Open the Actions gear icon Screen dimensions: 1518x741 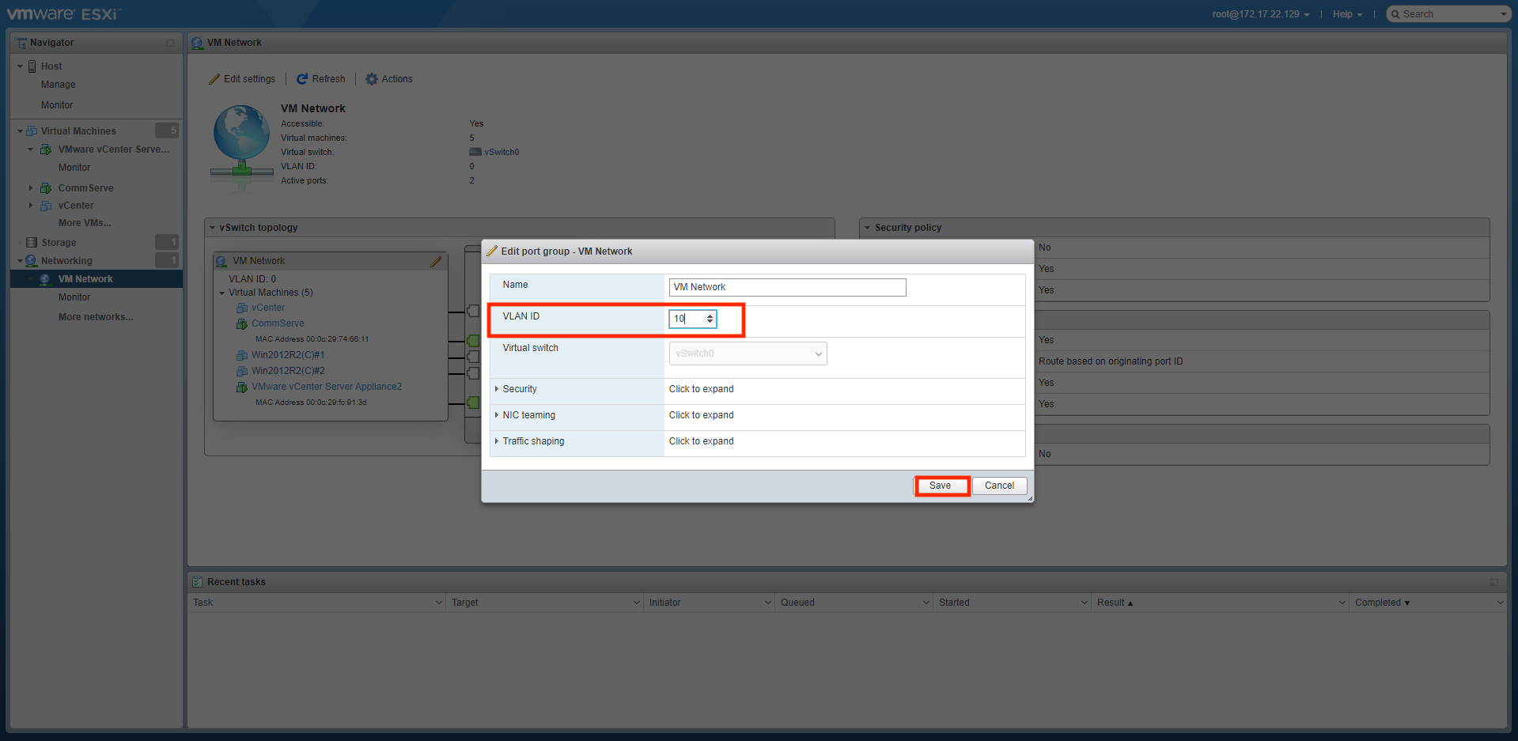point(372,79)
